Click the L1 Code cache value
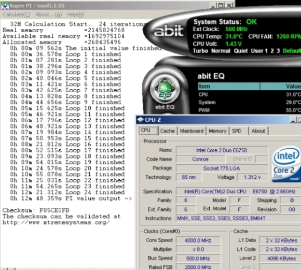The height and width of the screenshot is (270, 301). [x=280, y=249]
